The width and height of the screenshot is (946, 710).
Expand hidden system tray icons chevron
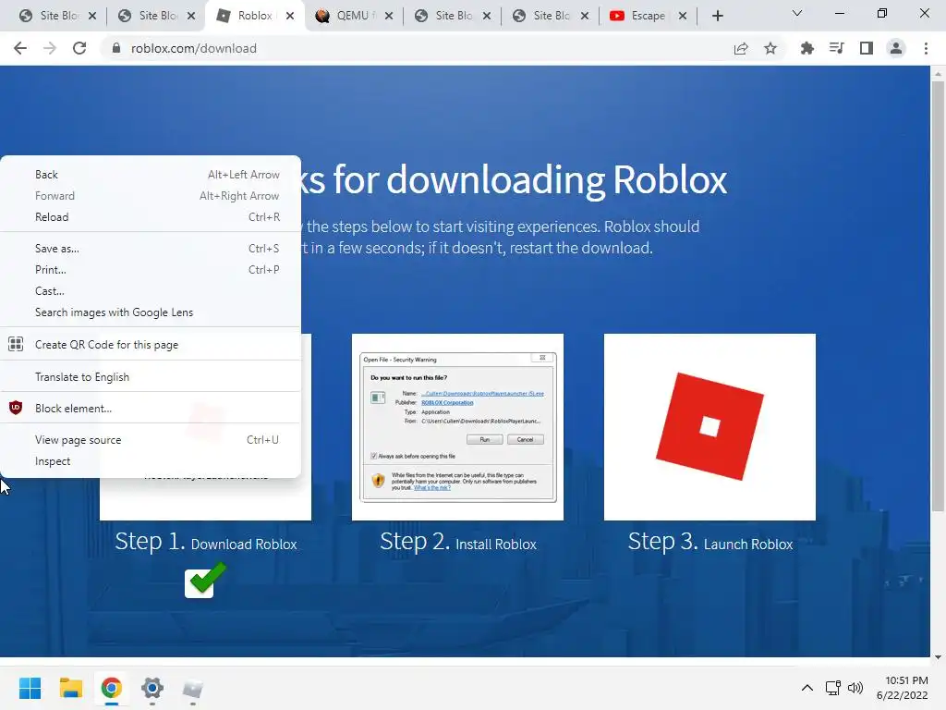click(807, 688)
